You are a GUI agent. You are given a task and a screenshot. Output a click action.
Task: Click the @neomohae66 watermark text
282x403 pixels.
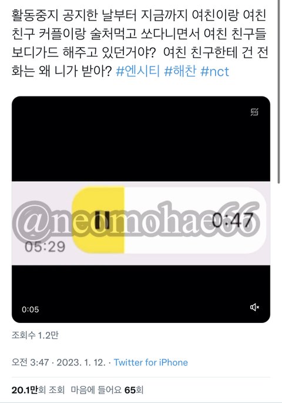point(136,221)
